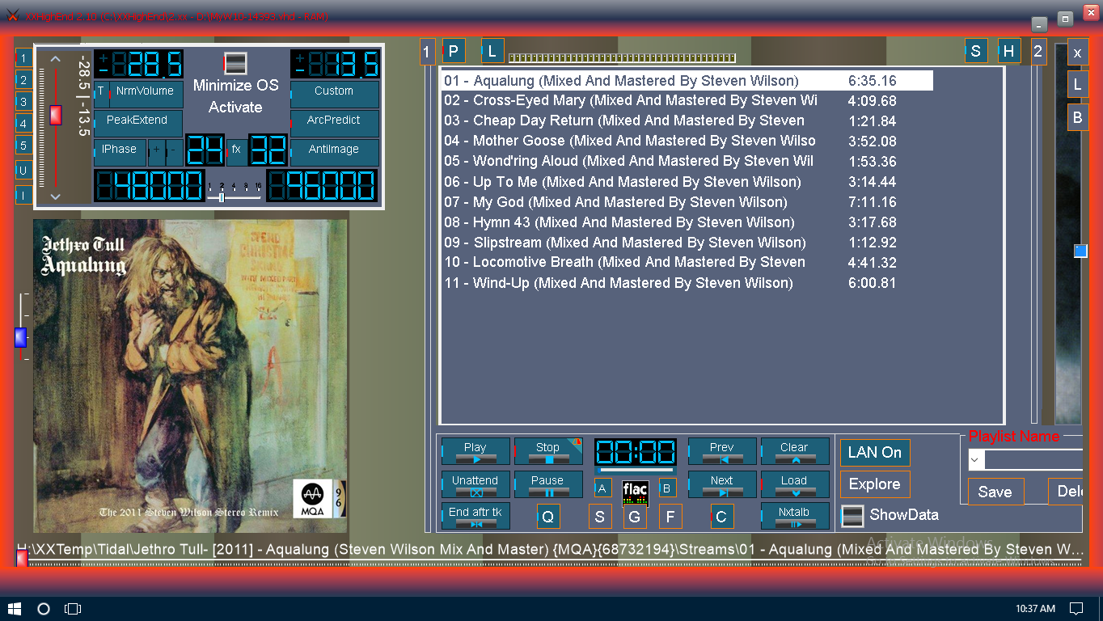The width and height of the screenshot is (1103, 621).
Task: Select marker A beside the flac logo
Action: click(x=603, y=488)
